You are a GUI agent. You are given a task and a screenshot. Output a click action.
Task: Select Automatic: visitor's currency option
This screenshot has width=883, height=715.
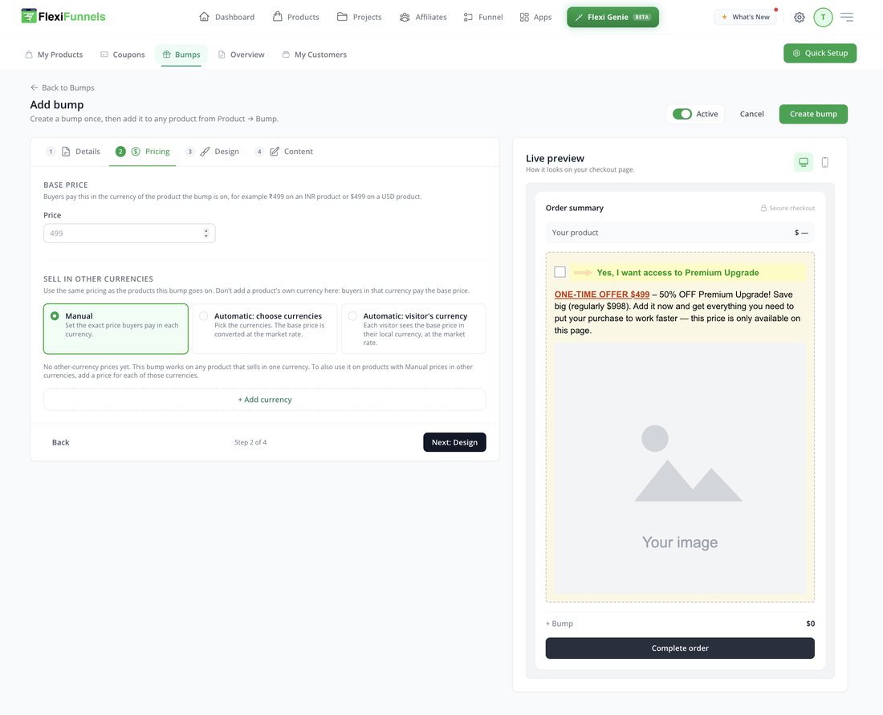click(414, 329)
